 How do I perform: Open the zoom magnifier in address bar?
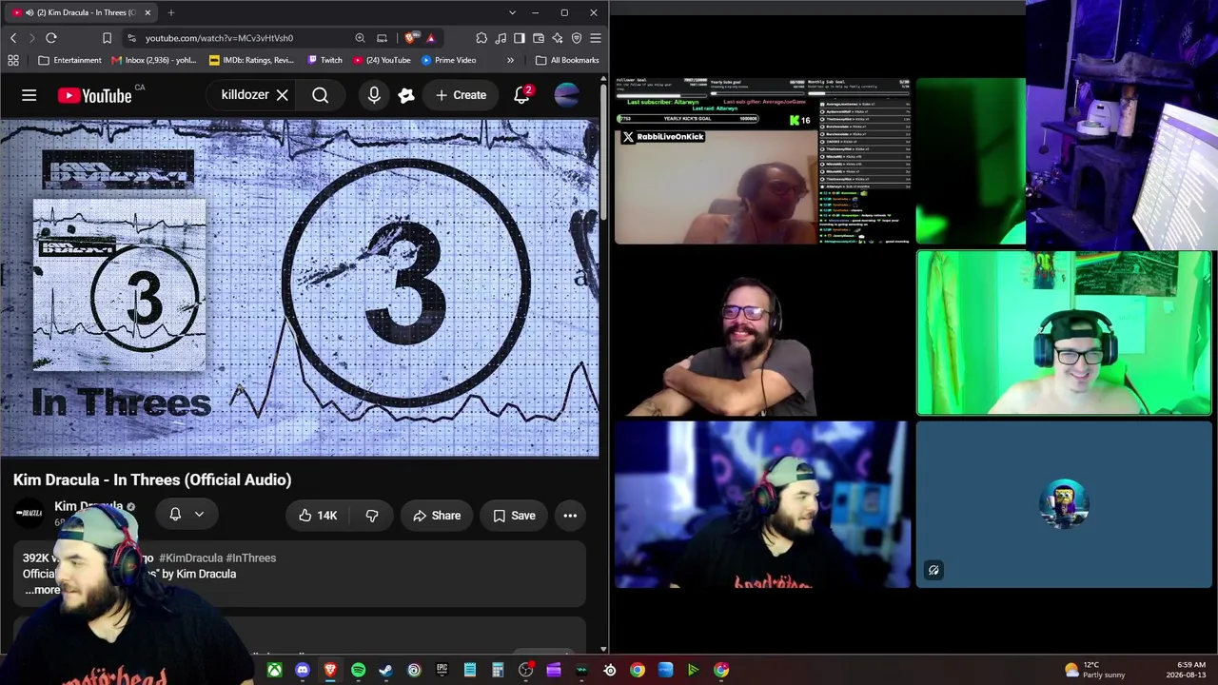click(360, 38)
